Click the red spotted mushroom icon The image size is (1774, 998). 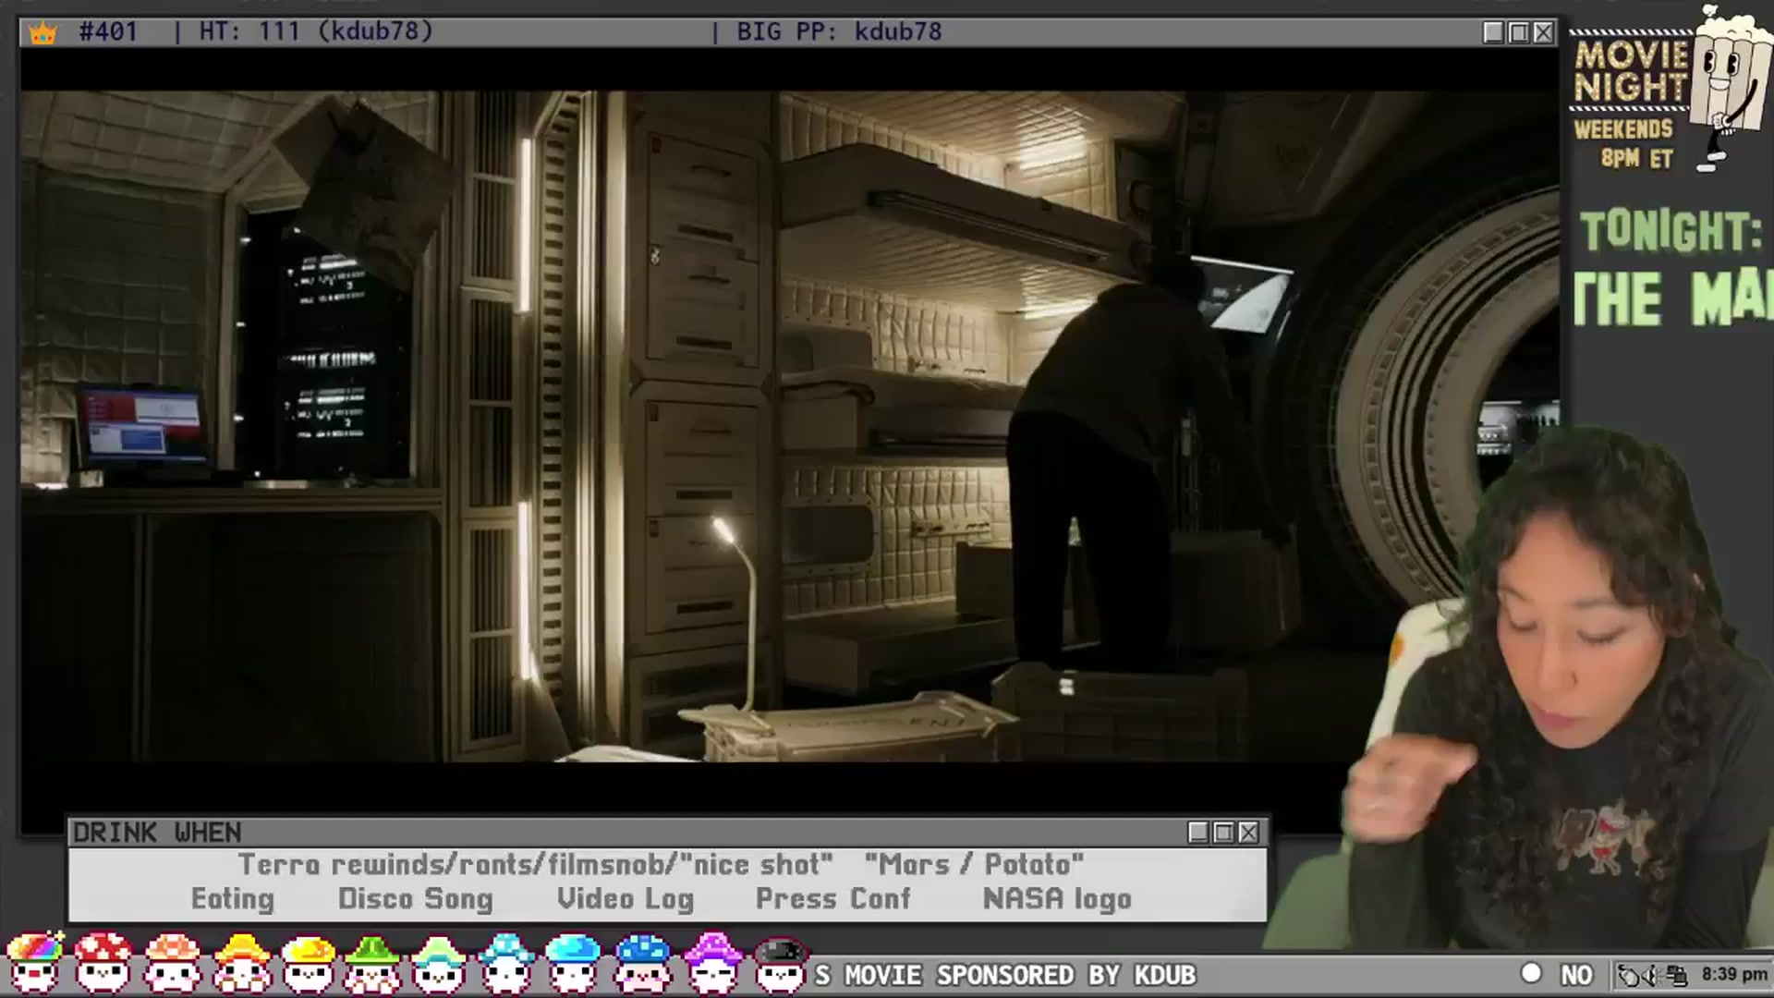103,963
